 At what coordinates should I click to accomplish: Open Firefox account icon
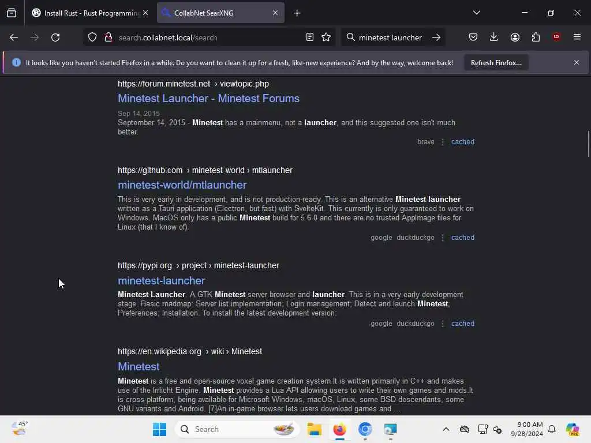[515, 37]
